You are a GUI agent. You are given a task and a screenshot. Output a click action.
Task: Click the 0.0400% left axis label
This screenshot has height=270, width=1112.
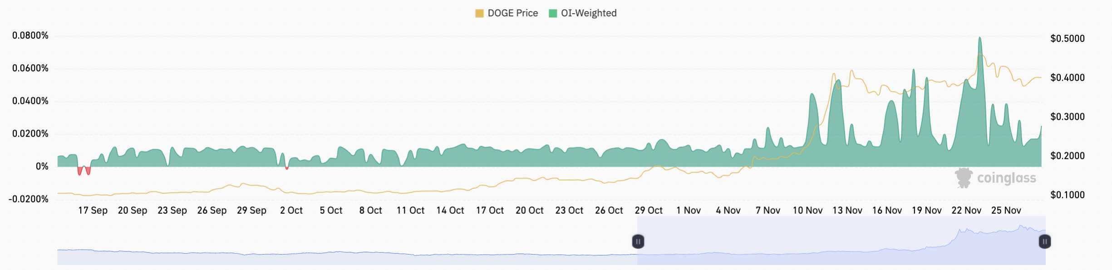point(30,101)
